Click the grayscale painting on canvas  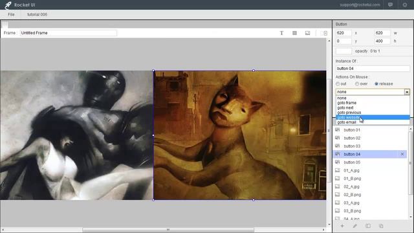(76, 135)
